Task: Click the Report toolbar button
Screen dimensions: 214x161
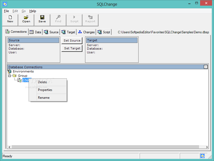Action: click(x=90, y=20)
